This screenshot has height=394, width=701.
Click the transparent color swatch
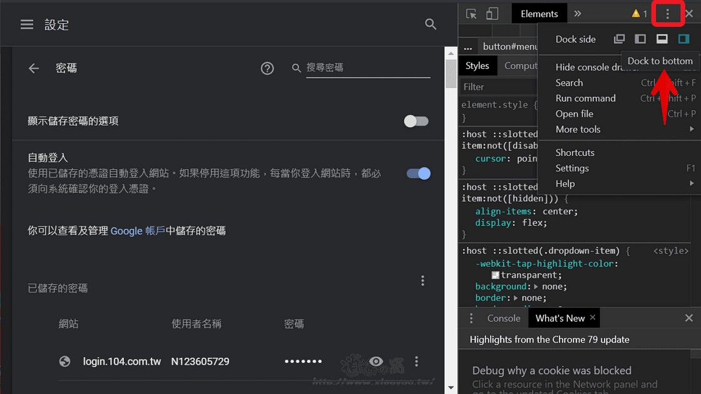[x=495, y=275]
